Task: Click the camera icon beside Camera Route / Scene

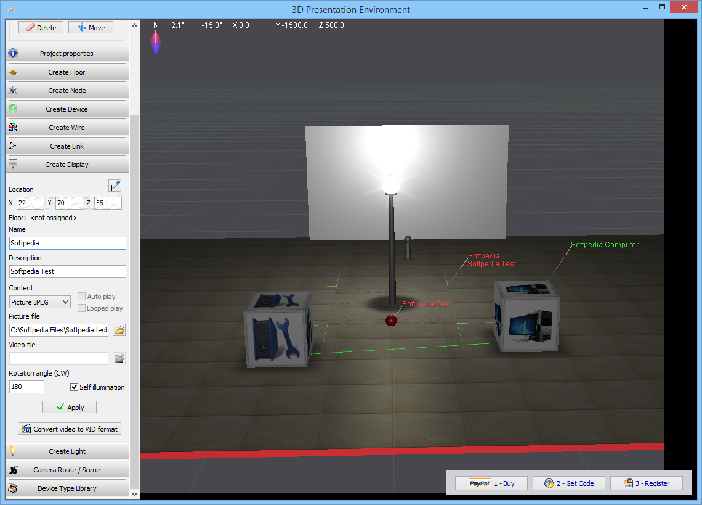Action: (x=13, y=470)
